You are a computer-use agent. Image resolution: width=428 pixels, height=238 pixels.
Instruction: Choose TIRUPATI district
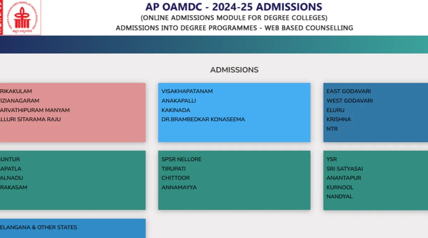click(174, 169)
